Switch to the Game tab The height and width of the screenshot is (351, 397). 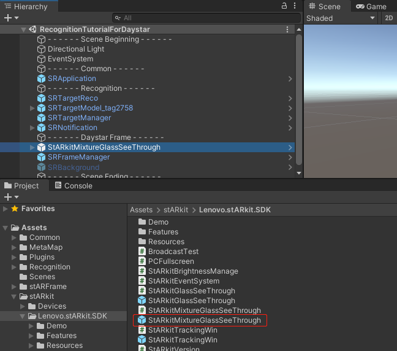pos(371,6)
